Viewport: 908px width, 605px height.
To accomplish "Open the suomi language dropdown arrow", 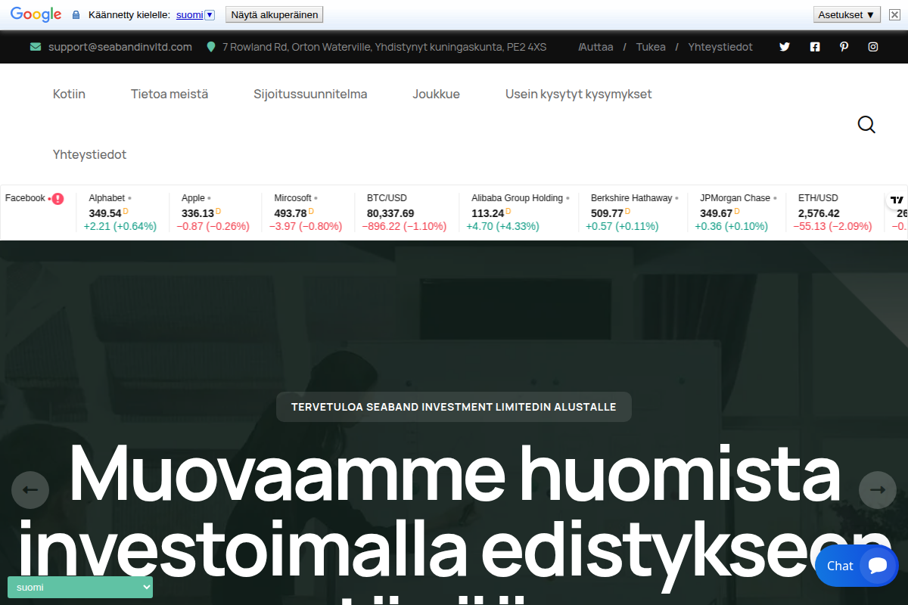I will coord(210,15).
